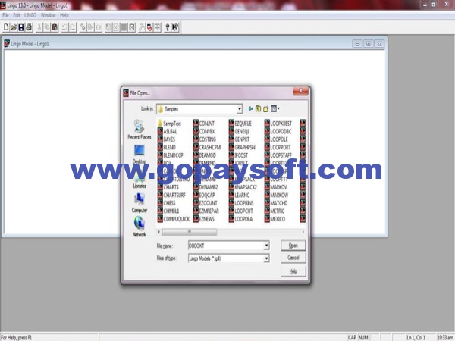Click the Cut scissors toolbar icon
This screenshot has height=341, width=455.
[39, 27]
